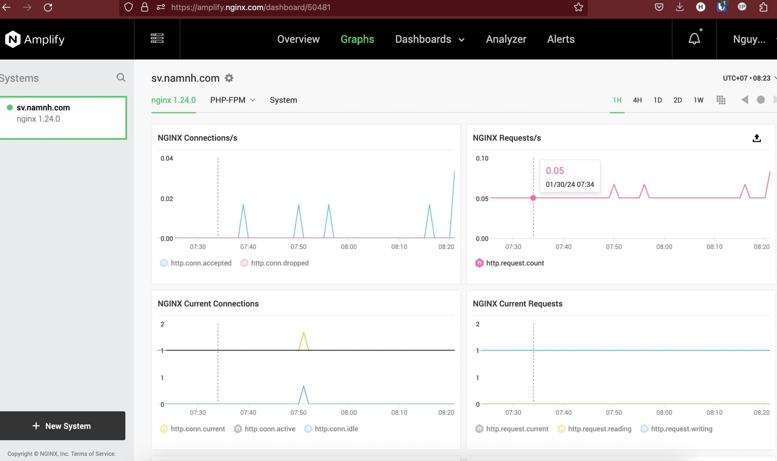777x461 pixels.
Task: Click the search icon in Systems panel
Action: (x=121, y=77)
